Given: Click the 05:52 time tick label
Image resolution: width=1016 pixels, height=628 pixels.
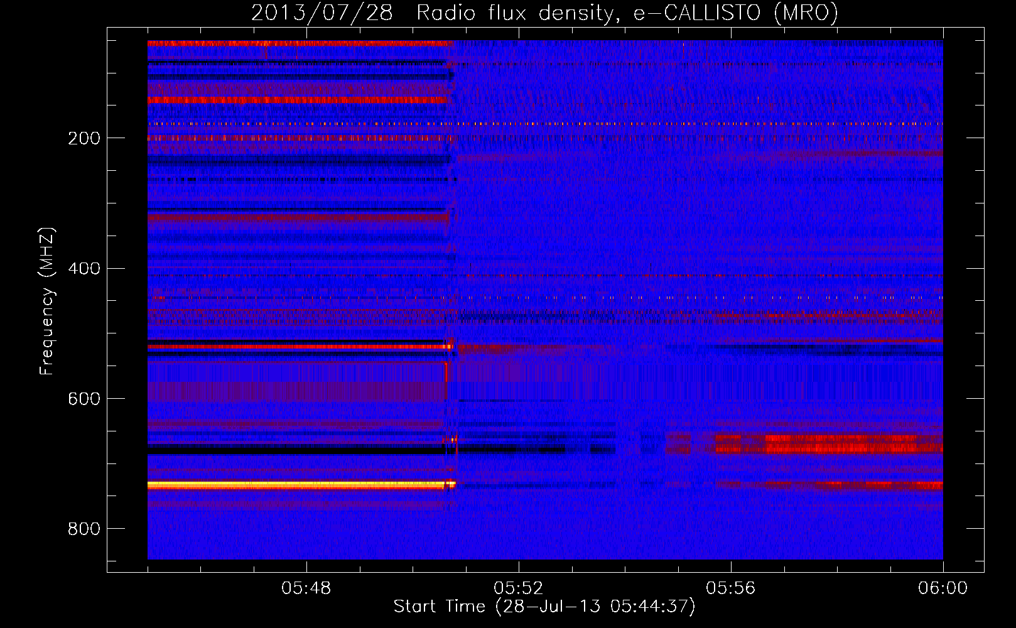Looking at the screenshot, I should (x=518, y=588).
